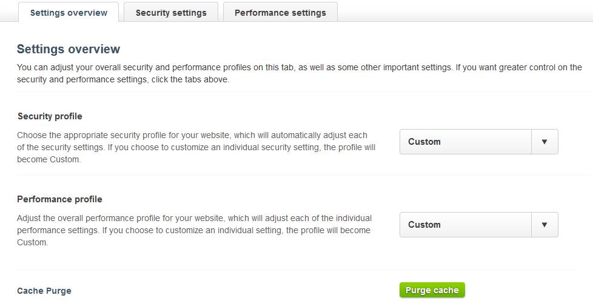Click the Performance profile description paragraph

(x=194, y=230)
